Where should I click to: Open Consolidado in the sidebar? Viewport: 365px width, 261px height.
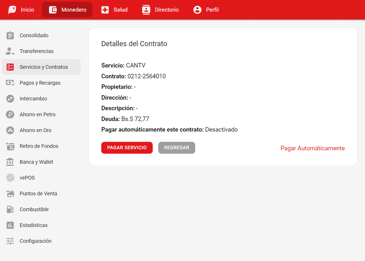click(41, 35)
